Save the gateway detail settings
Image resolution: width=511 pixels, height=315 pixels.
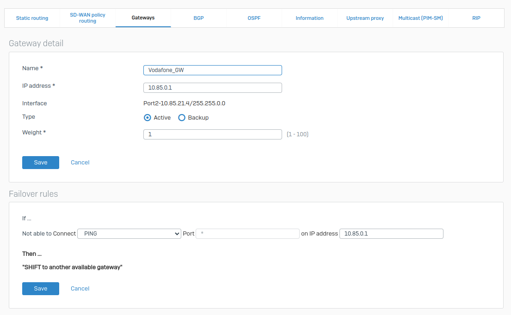point(40,162)
